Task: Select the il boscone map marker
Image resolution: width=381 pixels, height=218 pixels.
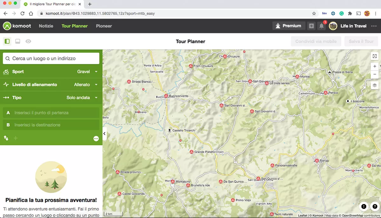Action: pos(348,101)
